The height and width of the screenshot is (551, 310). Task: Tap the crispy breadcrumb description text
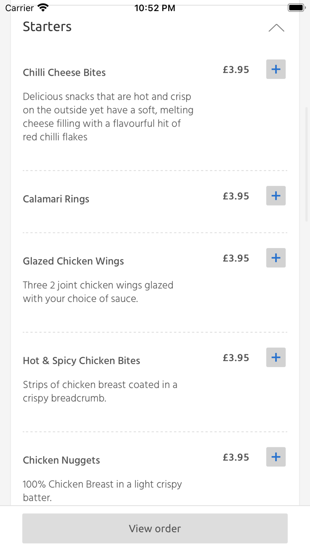point(100,392)
